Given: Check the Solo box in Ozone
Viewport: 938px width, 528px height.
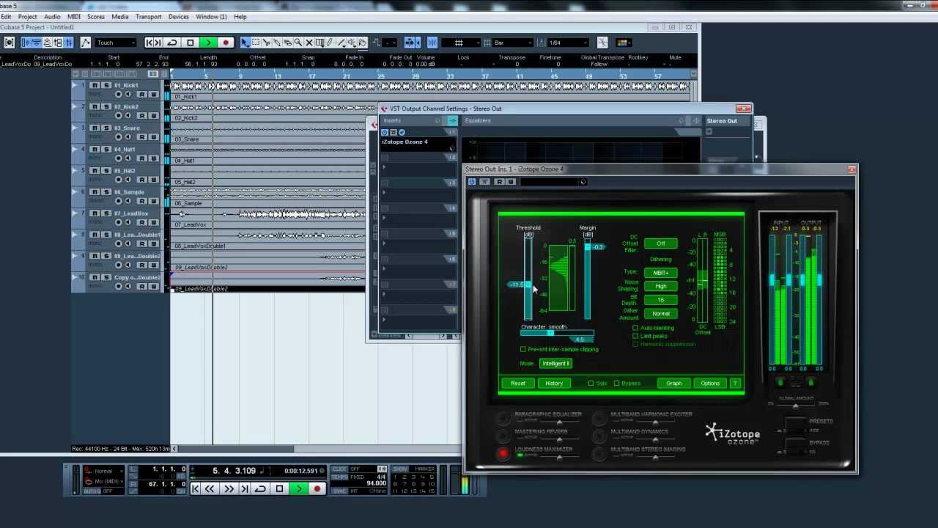Looking at the screenshot, I should [591, 384].
